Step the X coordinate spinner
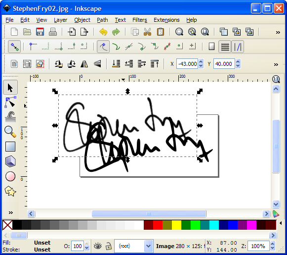Screen dimensions: 287x255 [x=201, y=64]
